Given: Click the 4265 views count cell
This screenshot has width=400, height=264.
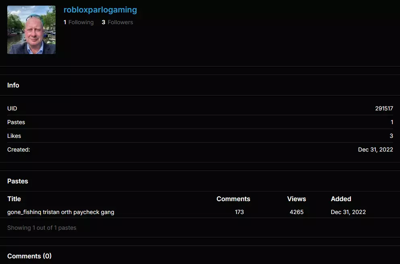Looking at the screenshot, I should 296,212.
